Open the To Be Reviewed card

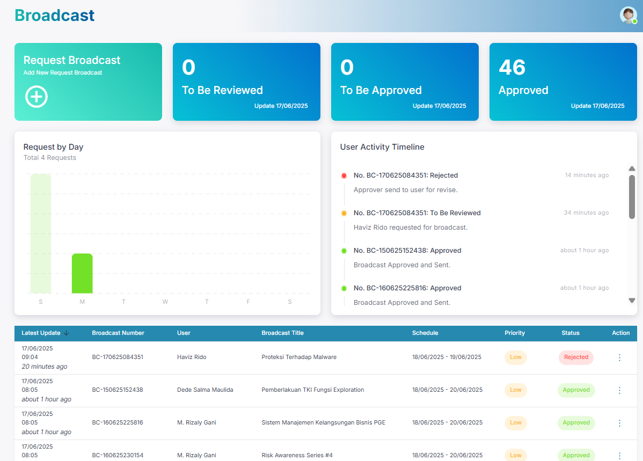246,82
